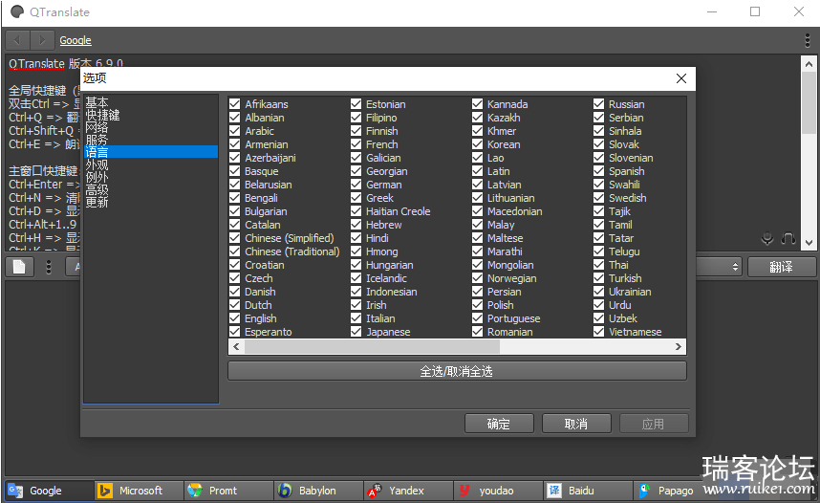Click the Google link in the top bar

pyautogui.click(x=76, y=40)
